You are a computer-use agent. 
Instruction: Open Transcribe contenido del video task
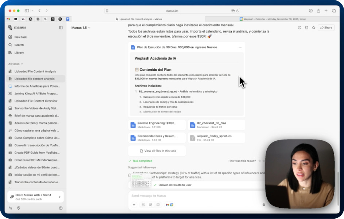coord(35,182)
